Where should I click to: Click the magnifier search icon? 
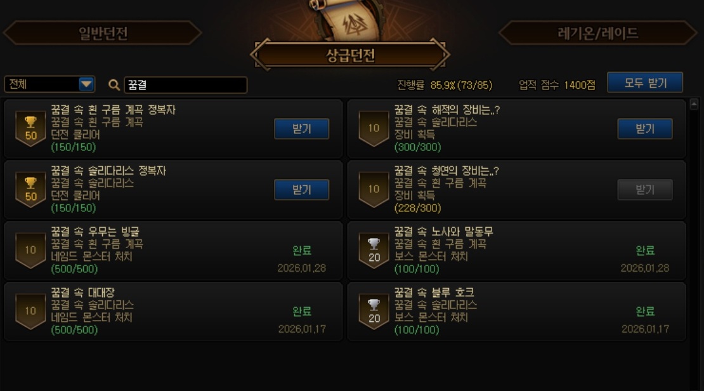[x=114, y=85]
